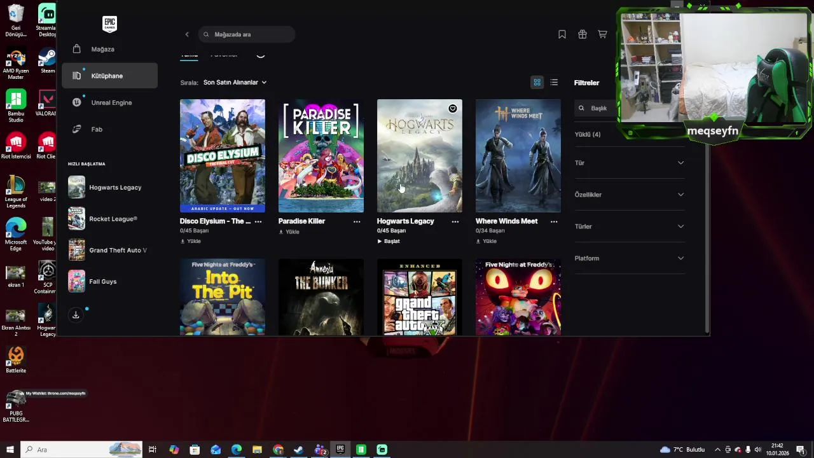The height and width of the screenshot is (458, 814).
Task: Switch to list view
Action: [x=555, y=82]
